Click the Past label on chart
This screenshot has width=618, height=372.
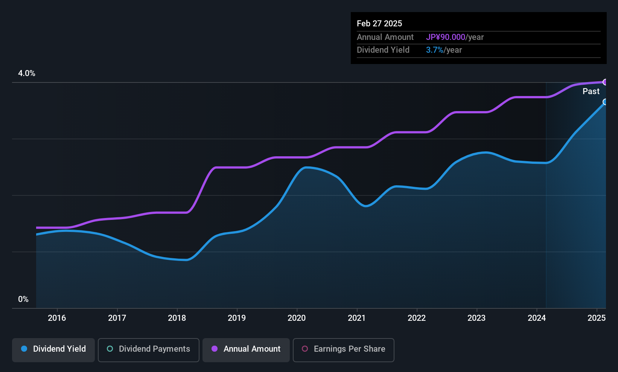(591, 91)
